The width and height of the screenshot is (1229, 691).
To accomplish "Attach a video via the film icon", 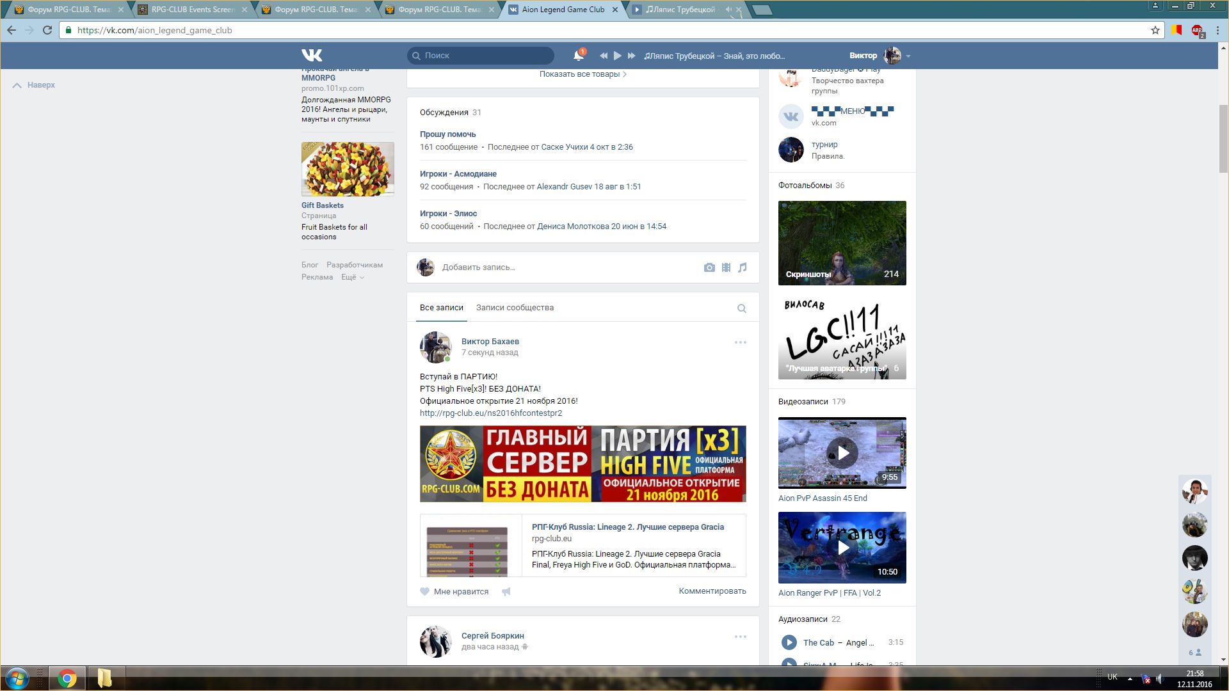I will [x=726, y=267].
